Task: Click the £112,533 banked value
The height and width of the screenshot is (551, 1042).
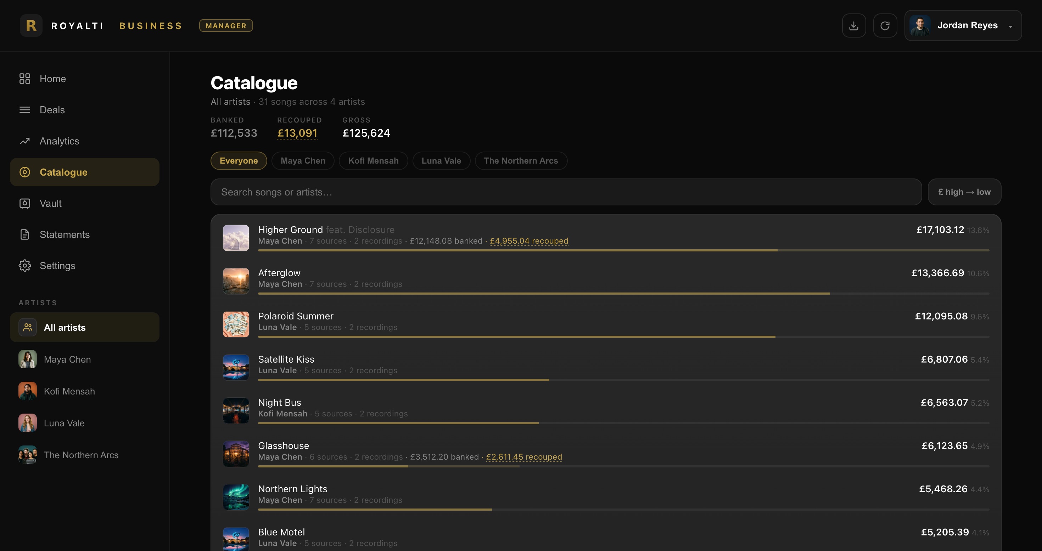Action: click(x=234, y=133)
